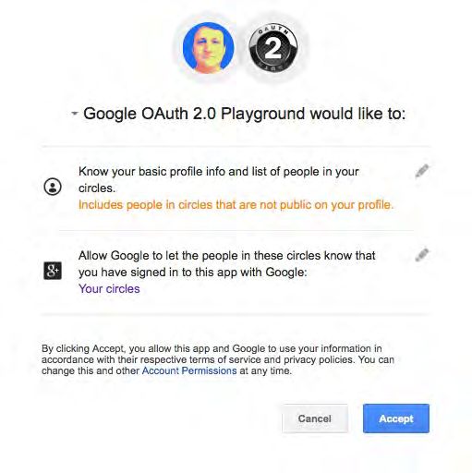Image resolution: width=472 pixels, height=473 pixels.
Task: Open the 'Your circles' link
Action: [x=109, y=289]
